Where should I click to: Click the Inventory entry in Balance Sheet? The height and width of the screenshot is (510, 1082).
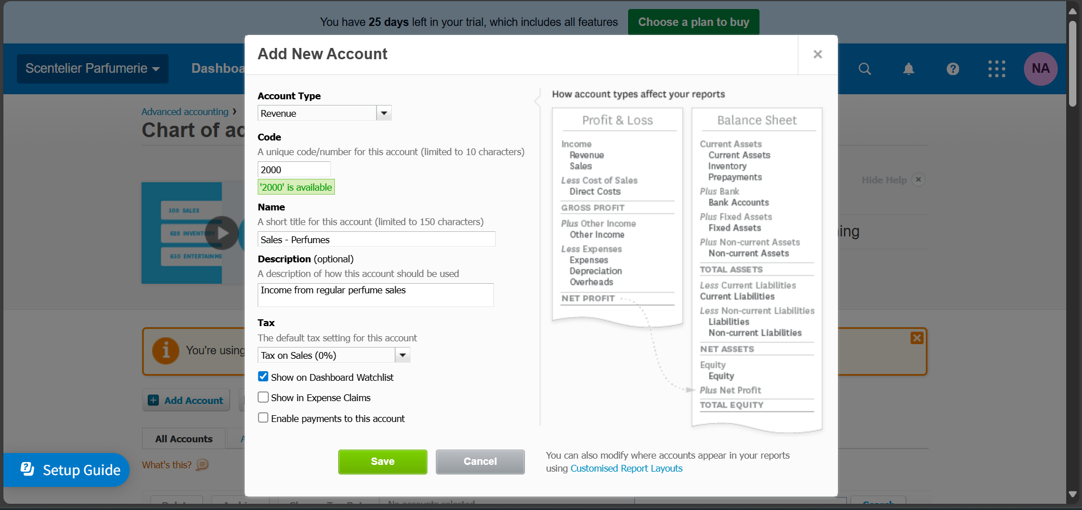(727, 166)
